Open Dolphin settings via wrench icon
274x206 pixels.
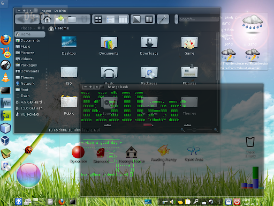[163, 19]
